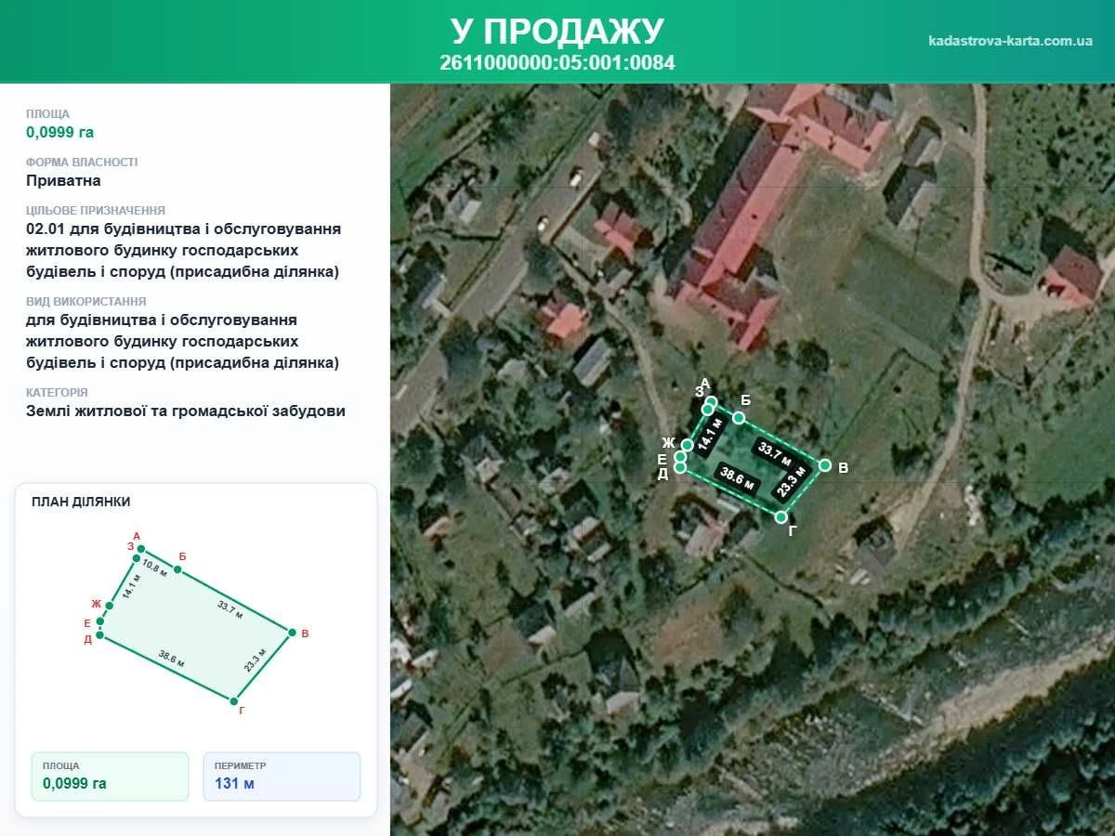Click the 38.6 м label in plan diagram
The height and width of the screenshot is (836, 1115).
click(172, 659)
